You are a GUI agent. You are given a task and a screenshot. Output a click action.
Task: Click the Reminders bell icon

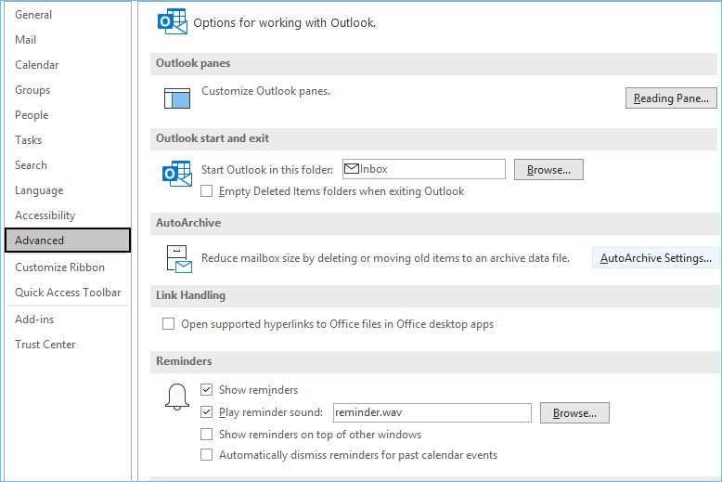[x=176, y=397]
